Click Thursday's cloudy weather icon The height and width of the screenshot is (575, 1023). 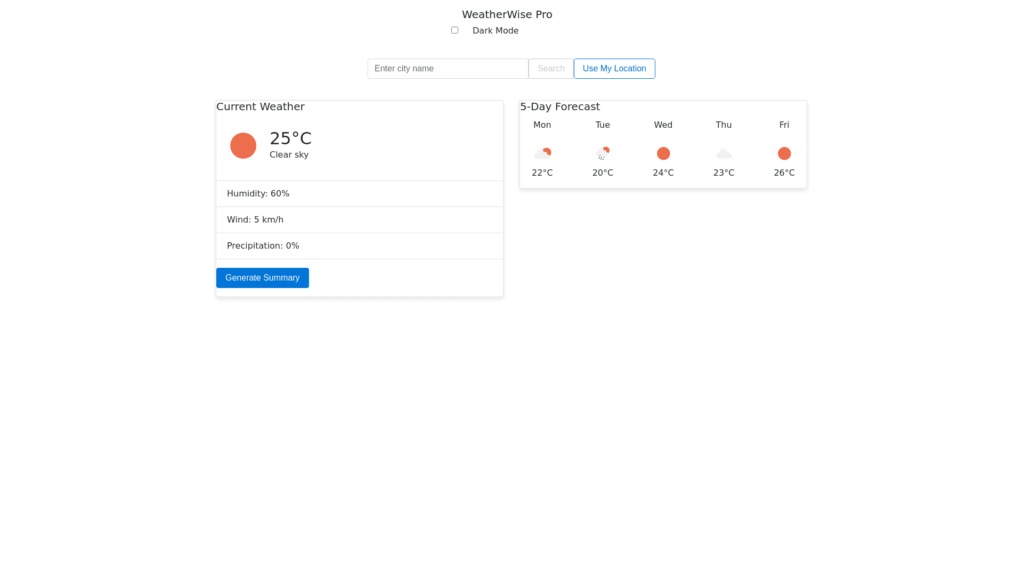click(x=724, y=154)
